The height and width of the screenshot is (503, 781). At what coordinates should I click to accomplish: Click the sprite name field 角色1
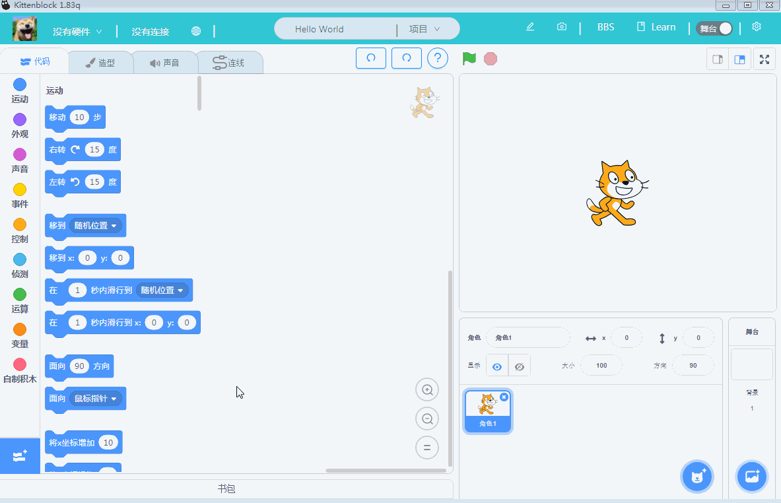pyautogui.click(x=528, y=338)
